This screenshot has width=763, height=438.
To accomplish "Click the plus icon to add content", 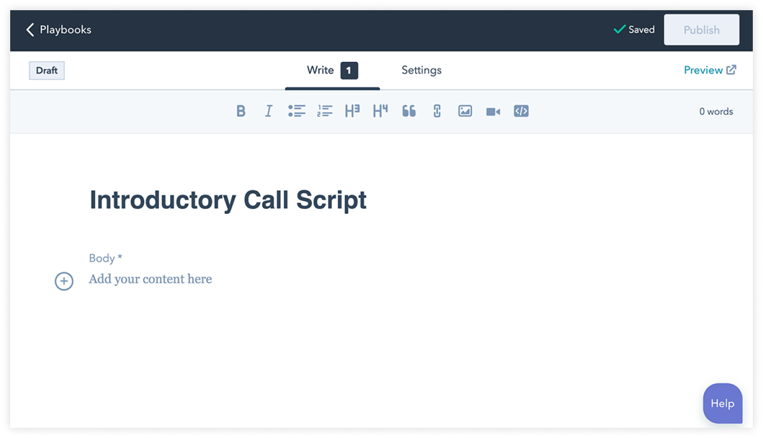I will click(64, 281).
